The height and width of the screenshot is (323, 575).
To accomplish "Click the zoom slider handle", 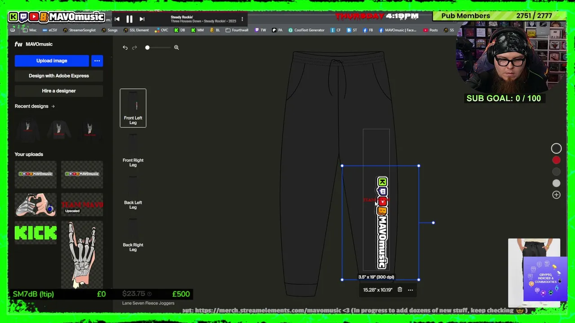I will [x=147, y=48].
